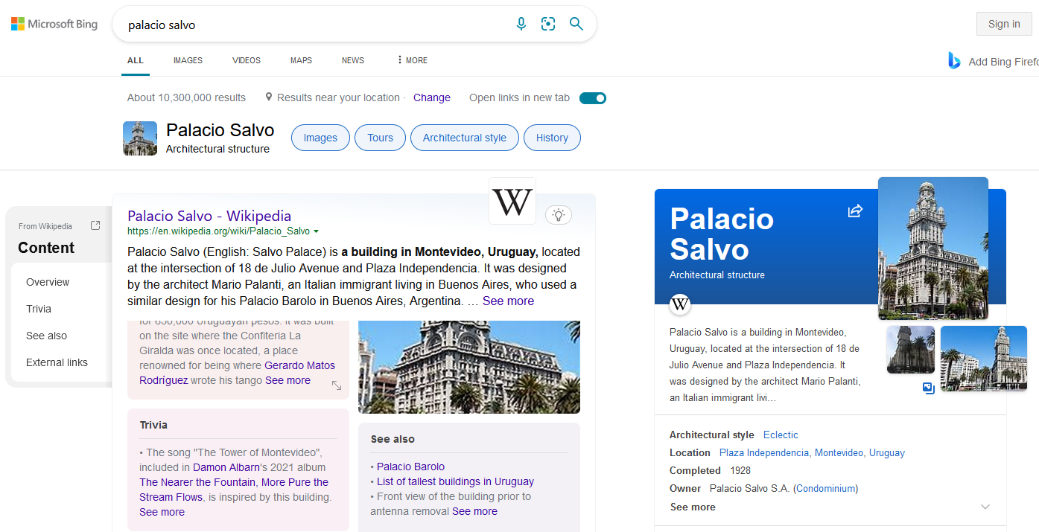This screenshot has height=532, width=1039.
Task: Open the large knowledge panel building photo
Action: (x=933, y=248)
